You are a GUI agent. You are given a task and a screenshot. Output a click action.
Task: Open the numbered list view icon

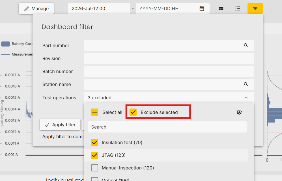[238, 8]
